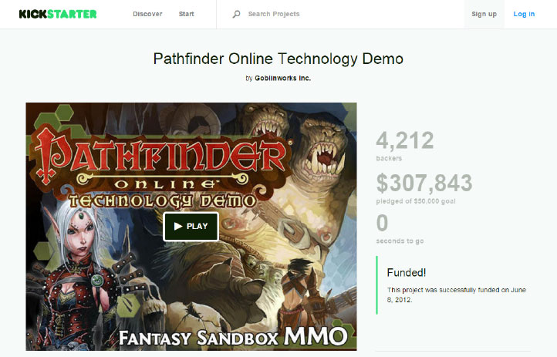Open the Start menu item
Image resolution: width=557 pixels, height=357 pixels.
186,14
